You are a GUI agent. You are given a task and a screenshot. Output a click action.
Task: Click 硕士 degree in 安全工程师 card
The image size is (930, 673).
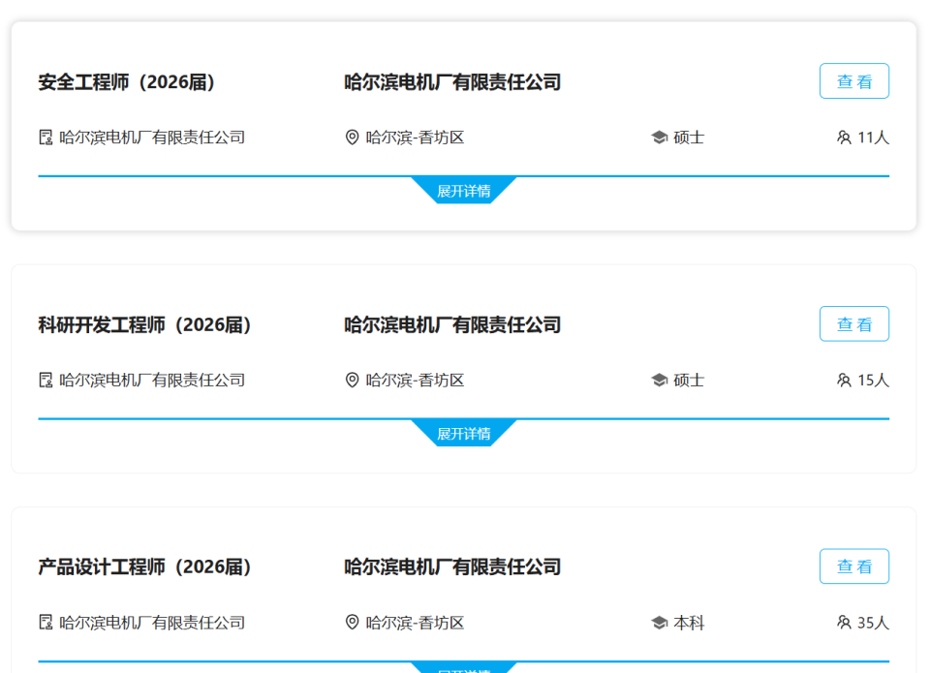click(x=689, y=138)
